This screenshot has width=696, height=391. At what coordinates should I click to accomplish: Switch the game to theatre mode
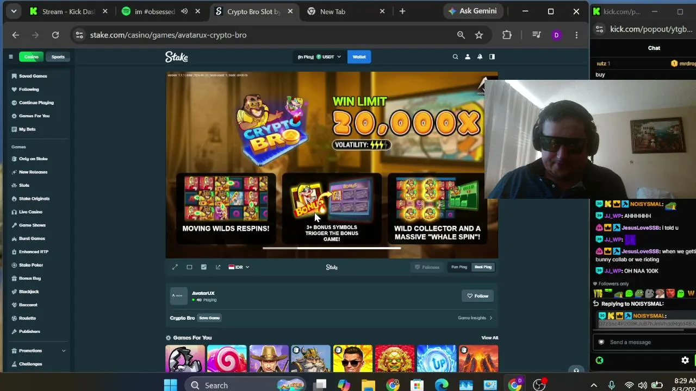pos(189,267)
